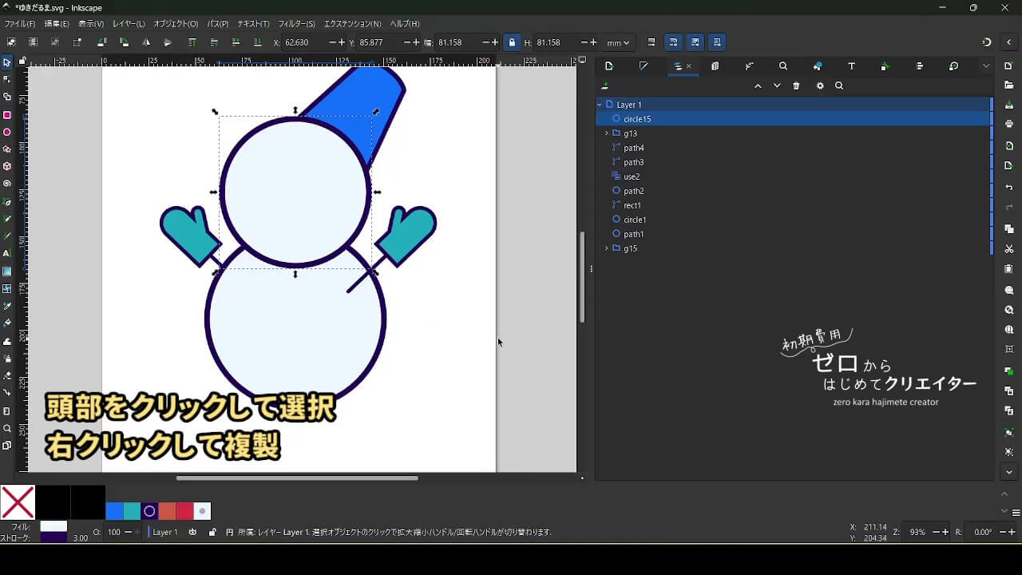Flip selection horizontally using the toolbar icon
This screenshot has height=575, width=1022.
pyautogui.click(x=146, y=42)
